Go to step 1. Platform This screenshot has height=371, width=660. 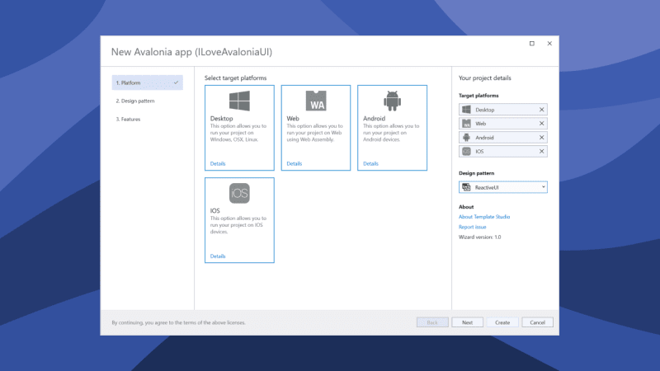point(148,83)
